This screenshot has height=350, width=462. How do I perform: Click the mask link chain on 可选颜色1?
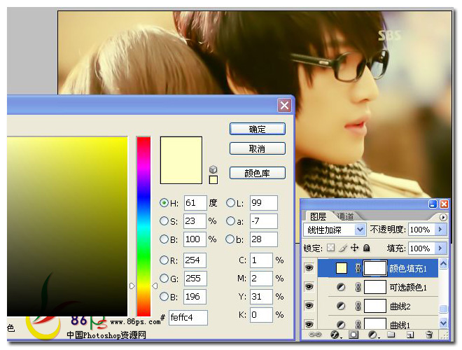click(358, 287)
